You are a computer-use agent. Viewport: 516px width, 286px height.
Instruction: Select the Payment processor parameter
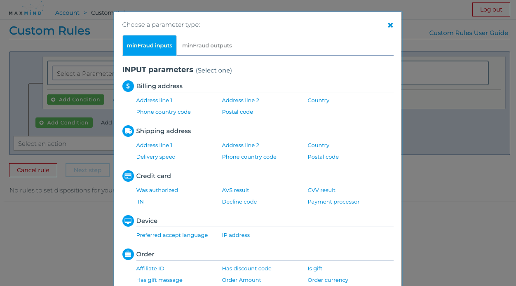click(x=333, y=202)
